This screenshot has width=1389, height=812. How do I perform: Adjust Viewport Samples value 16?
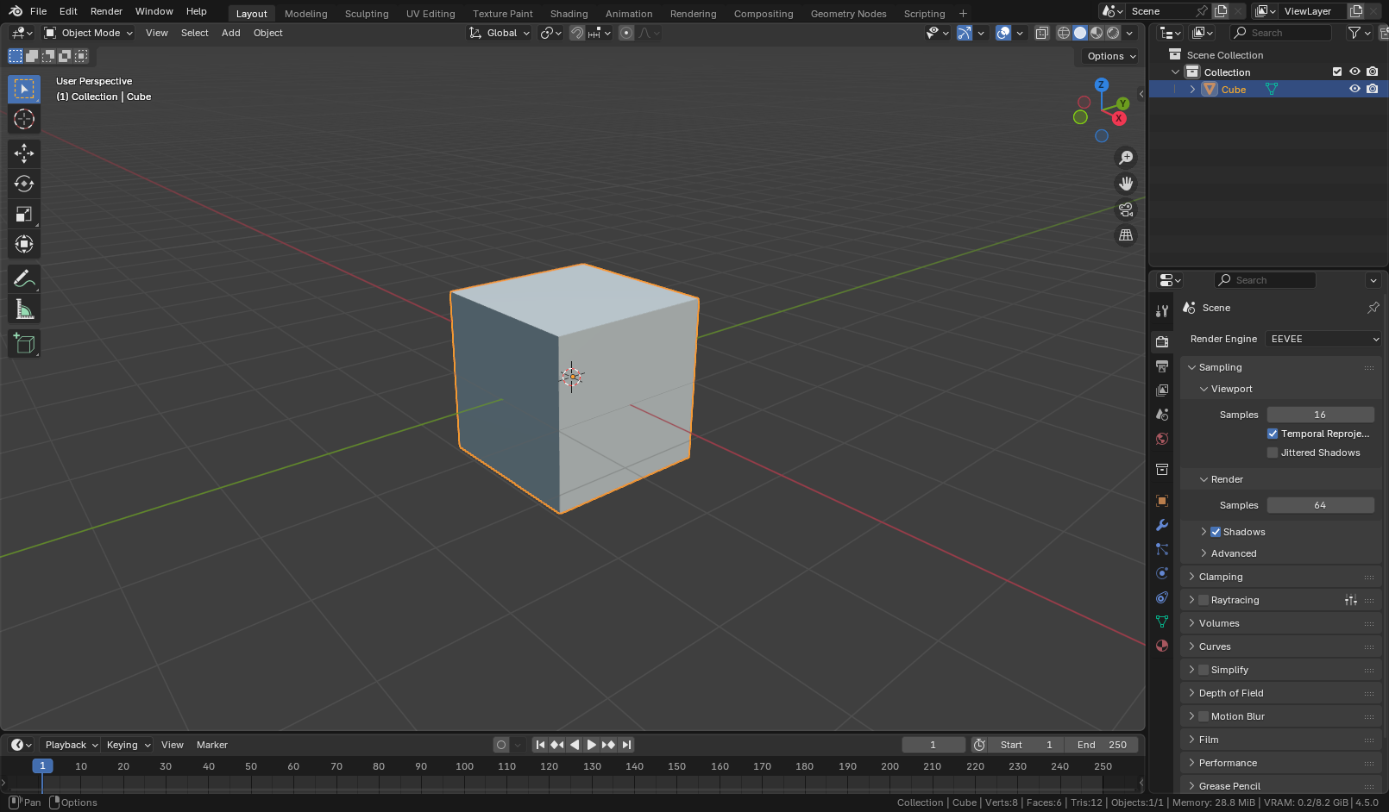(x=1320, y=415)
